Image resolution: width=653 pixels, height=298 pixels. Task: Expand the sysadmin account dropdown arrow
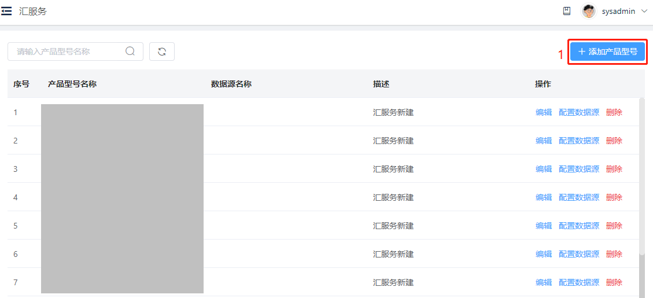(644, 11)
